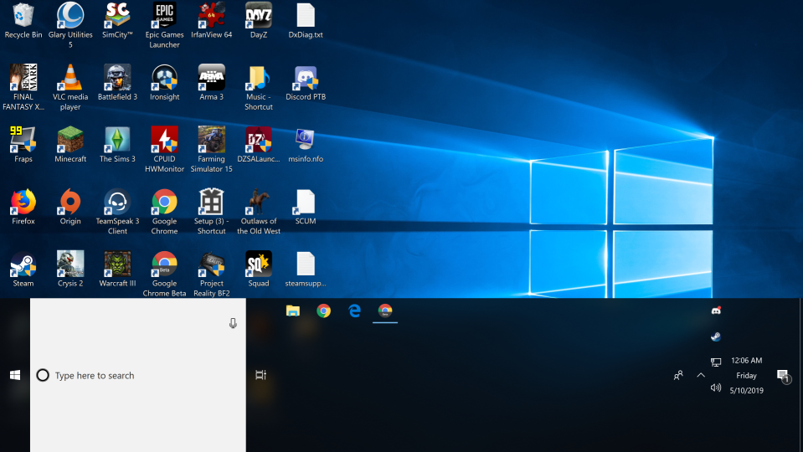
Task: Launch the Origin shortcut
Action: coord(70,207)
